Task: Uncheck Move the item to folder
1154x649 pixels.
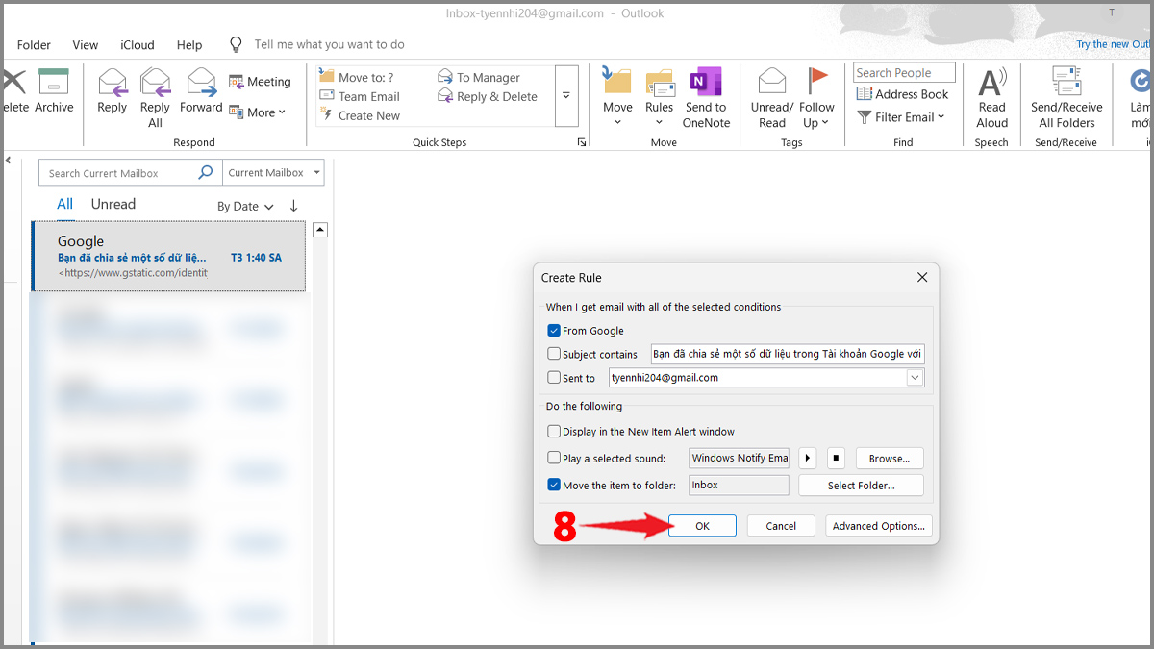Action: 554,485
